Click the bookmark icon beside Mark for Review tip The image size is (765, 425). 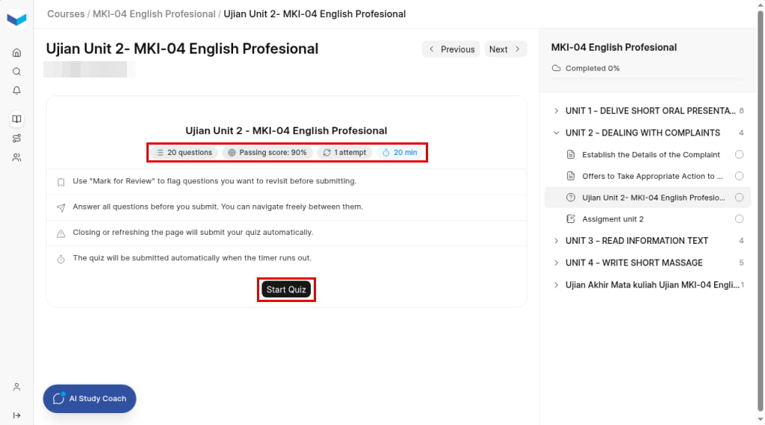[x=61, y=183]
